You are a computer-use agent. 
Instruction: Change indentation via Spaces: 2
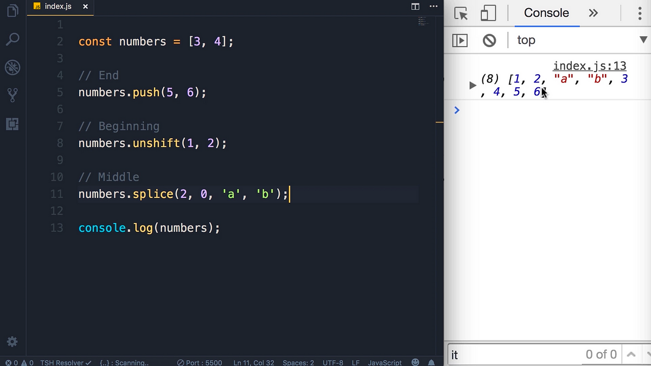point(298,362)
